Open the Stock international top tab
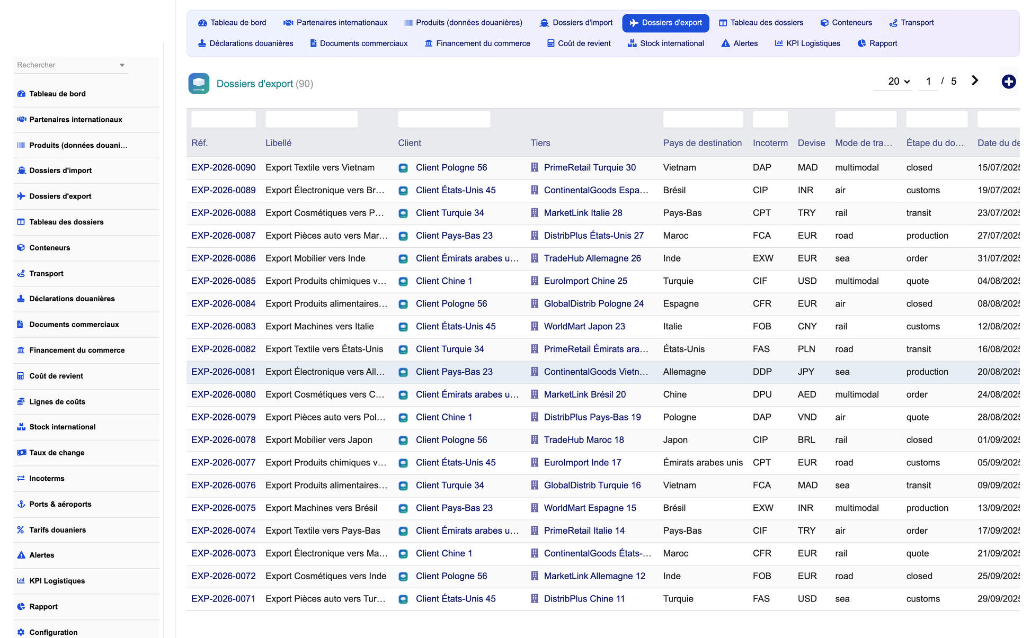 coord(666,43)
